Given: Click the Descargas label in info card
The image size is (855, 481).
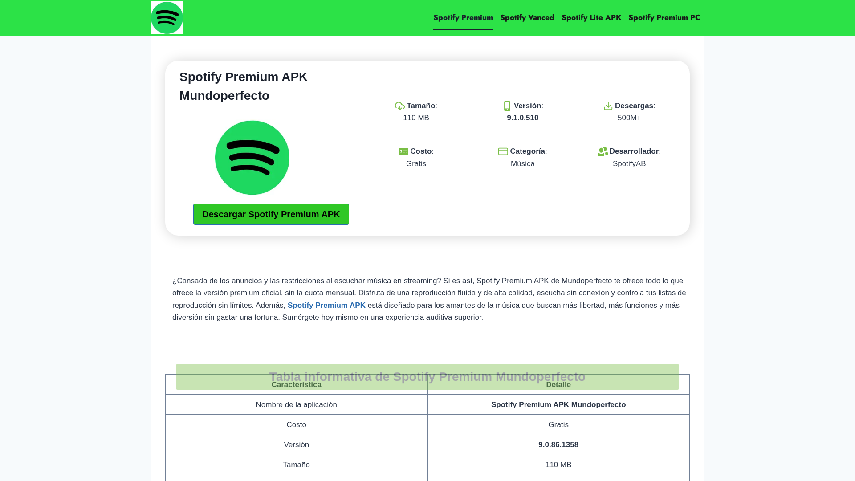Looking at the screenshot, I should [x=634, y=106].
